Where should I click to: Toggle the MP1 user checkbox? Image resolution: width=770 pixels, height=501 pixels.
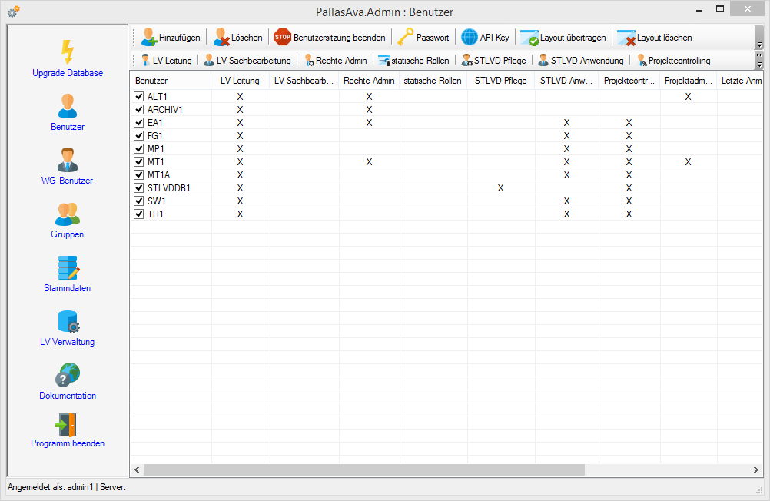138,148
